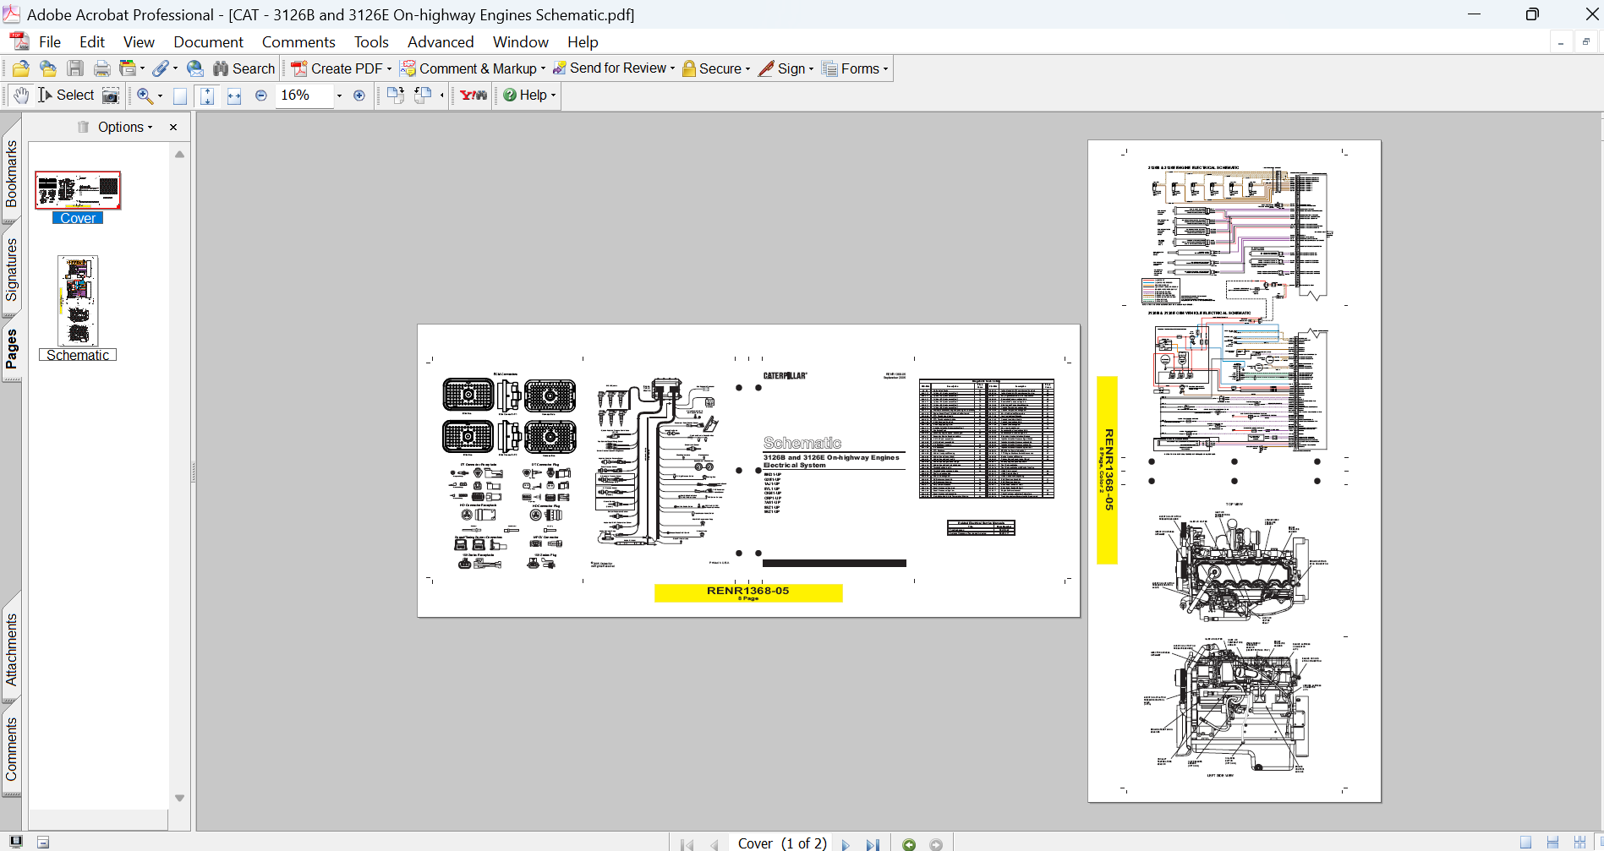Open the View menu
Image resolution: width=1604 pixels, height=851 pixels.
click(139, 41)
